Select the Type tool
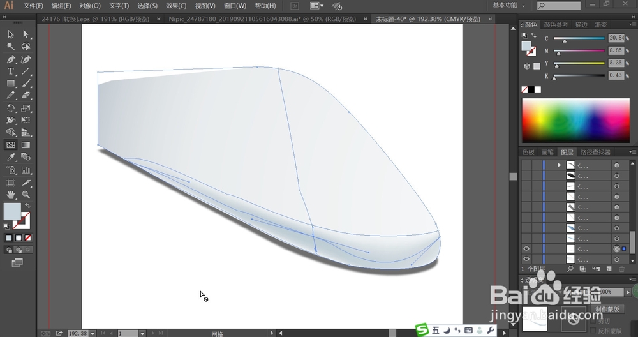The width and height of the screenshot is (638, 337). [x=11, y=71]
